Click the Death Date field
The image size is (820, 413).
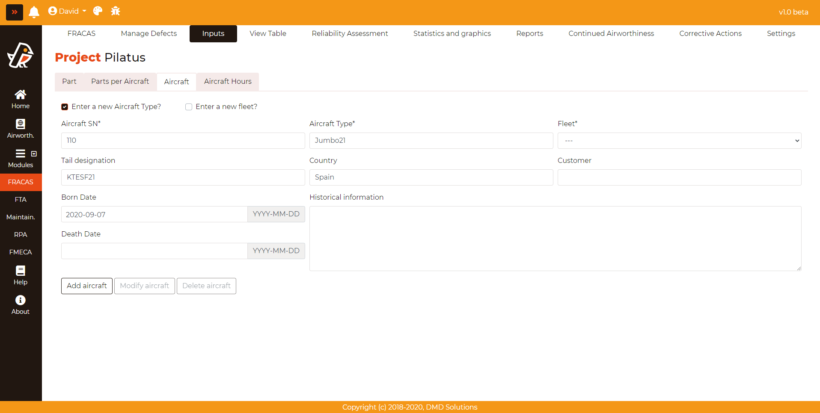pos(154,251)
